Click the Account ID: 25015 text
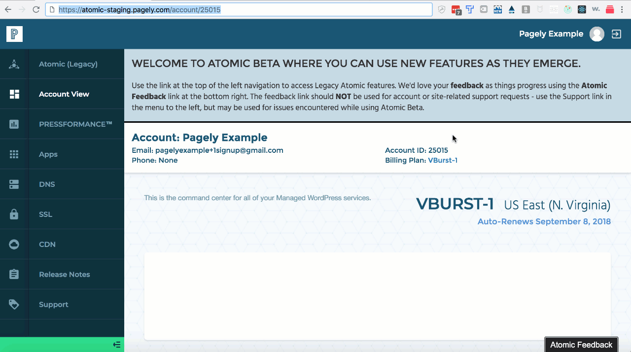The width and height of the screenshot is (631, 352). [x=417, y=150]
